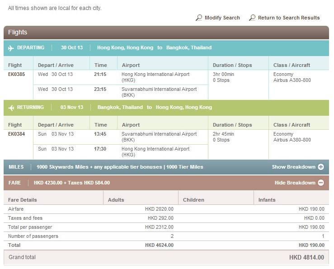The height and width of the screenshot is (269, 334).
Task: Open the Modify Search link
Action: point(222,18)
